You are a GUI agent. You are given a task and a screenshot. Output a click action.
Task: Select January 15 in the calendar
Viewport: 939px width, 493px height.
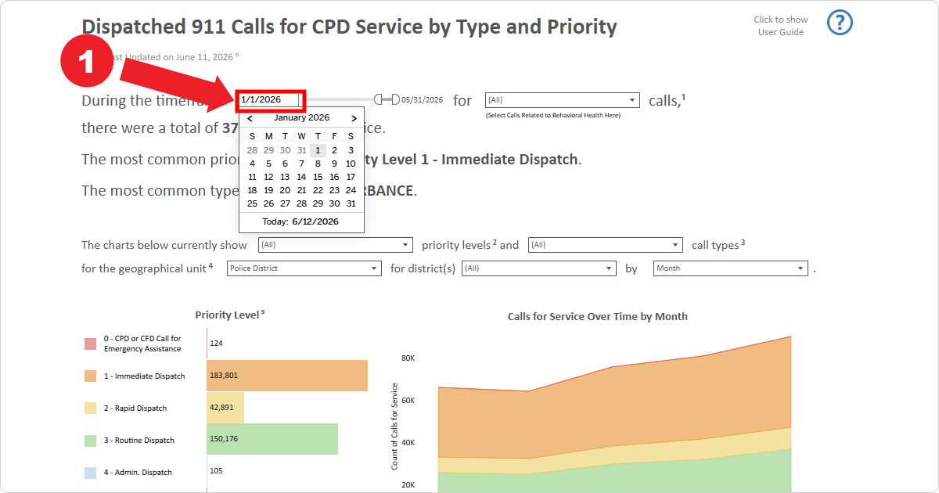coord(318,177)
